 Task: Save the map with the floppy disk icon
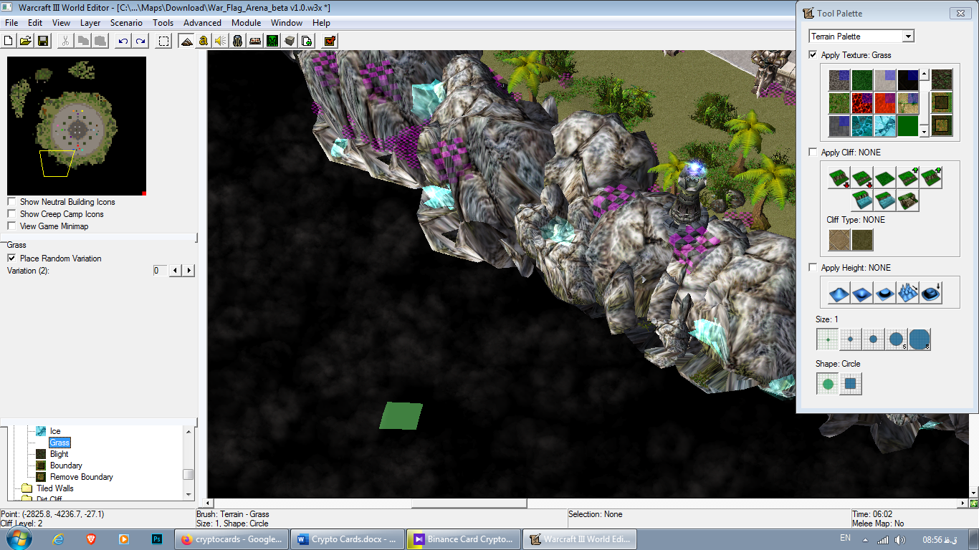tap(43, 41)
